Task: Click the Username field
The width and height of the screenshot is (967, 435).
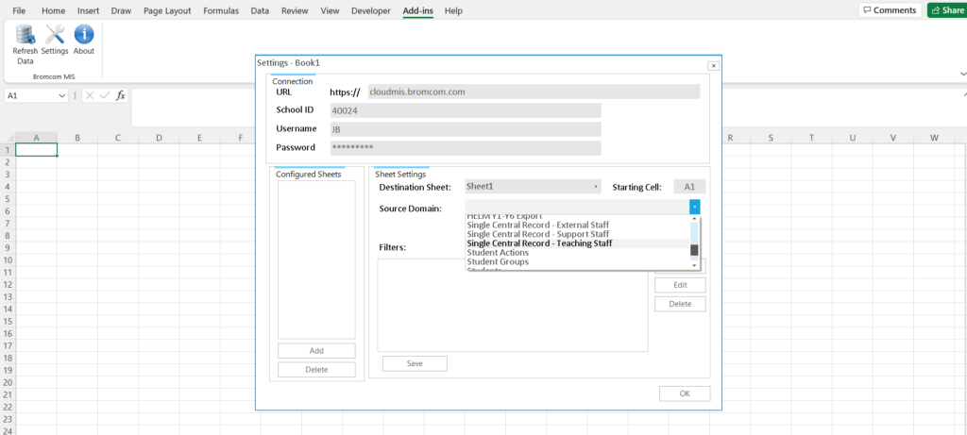Action: click(465, 128)
